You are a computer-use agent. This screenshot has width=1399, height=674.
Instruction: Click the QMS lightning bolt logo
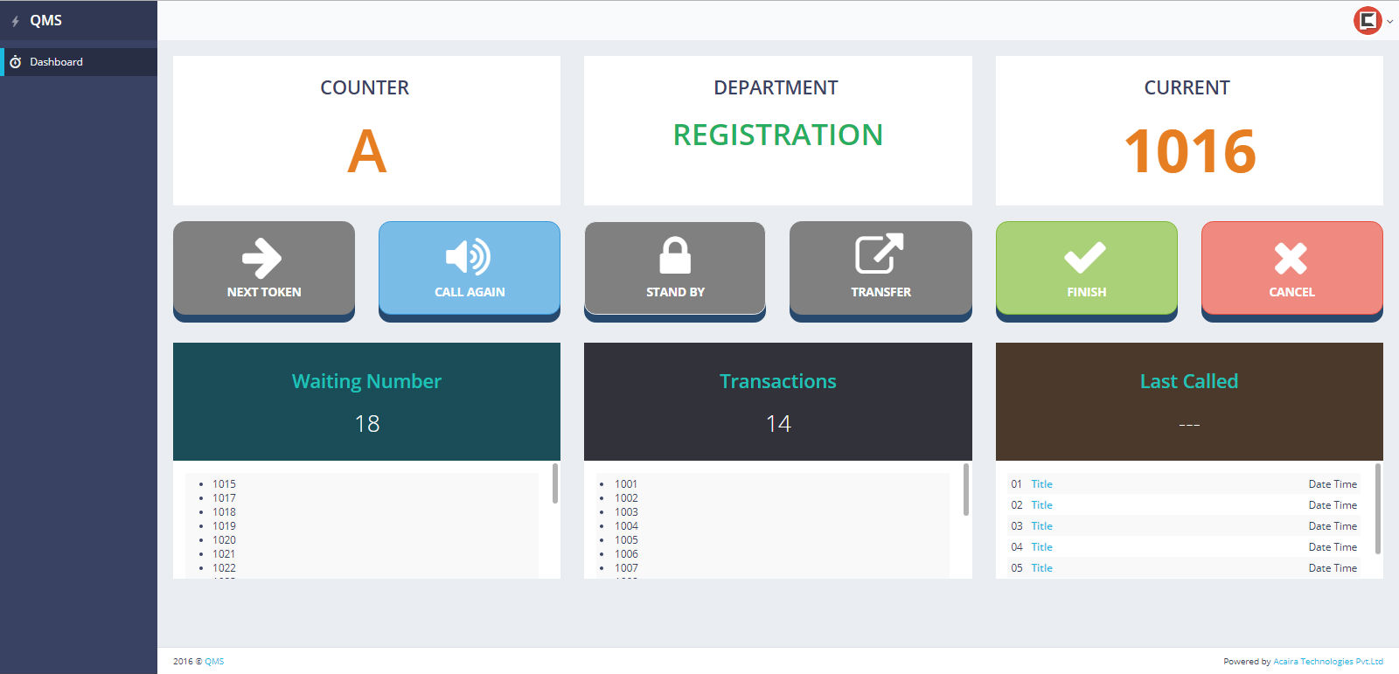point(16,21)
